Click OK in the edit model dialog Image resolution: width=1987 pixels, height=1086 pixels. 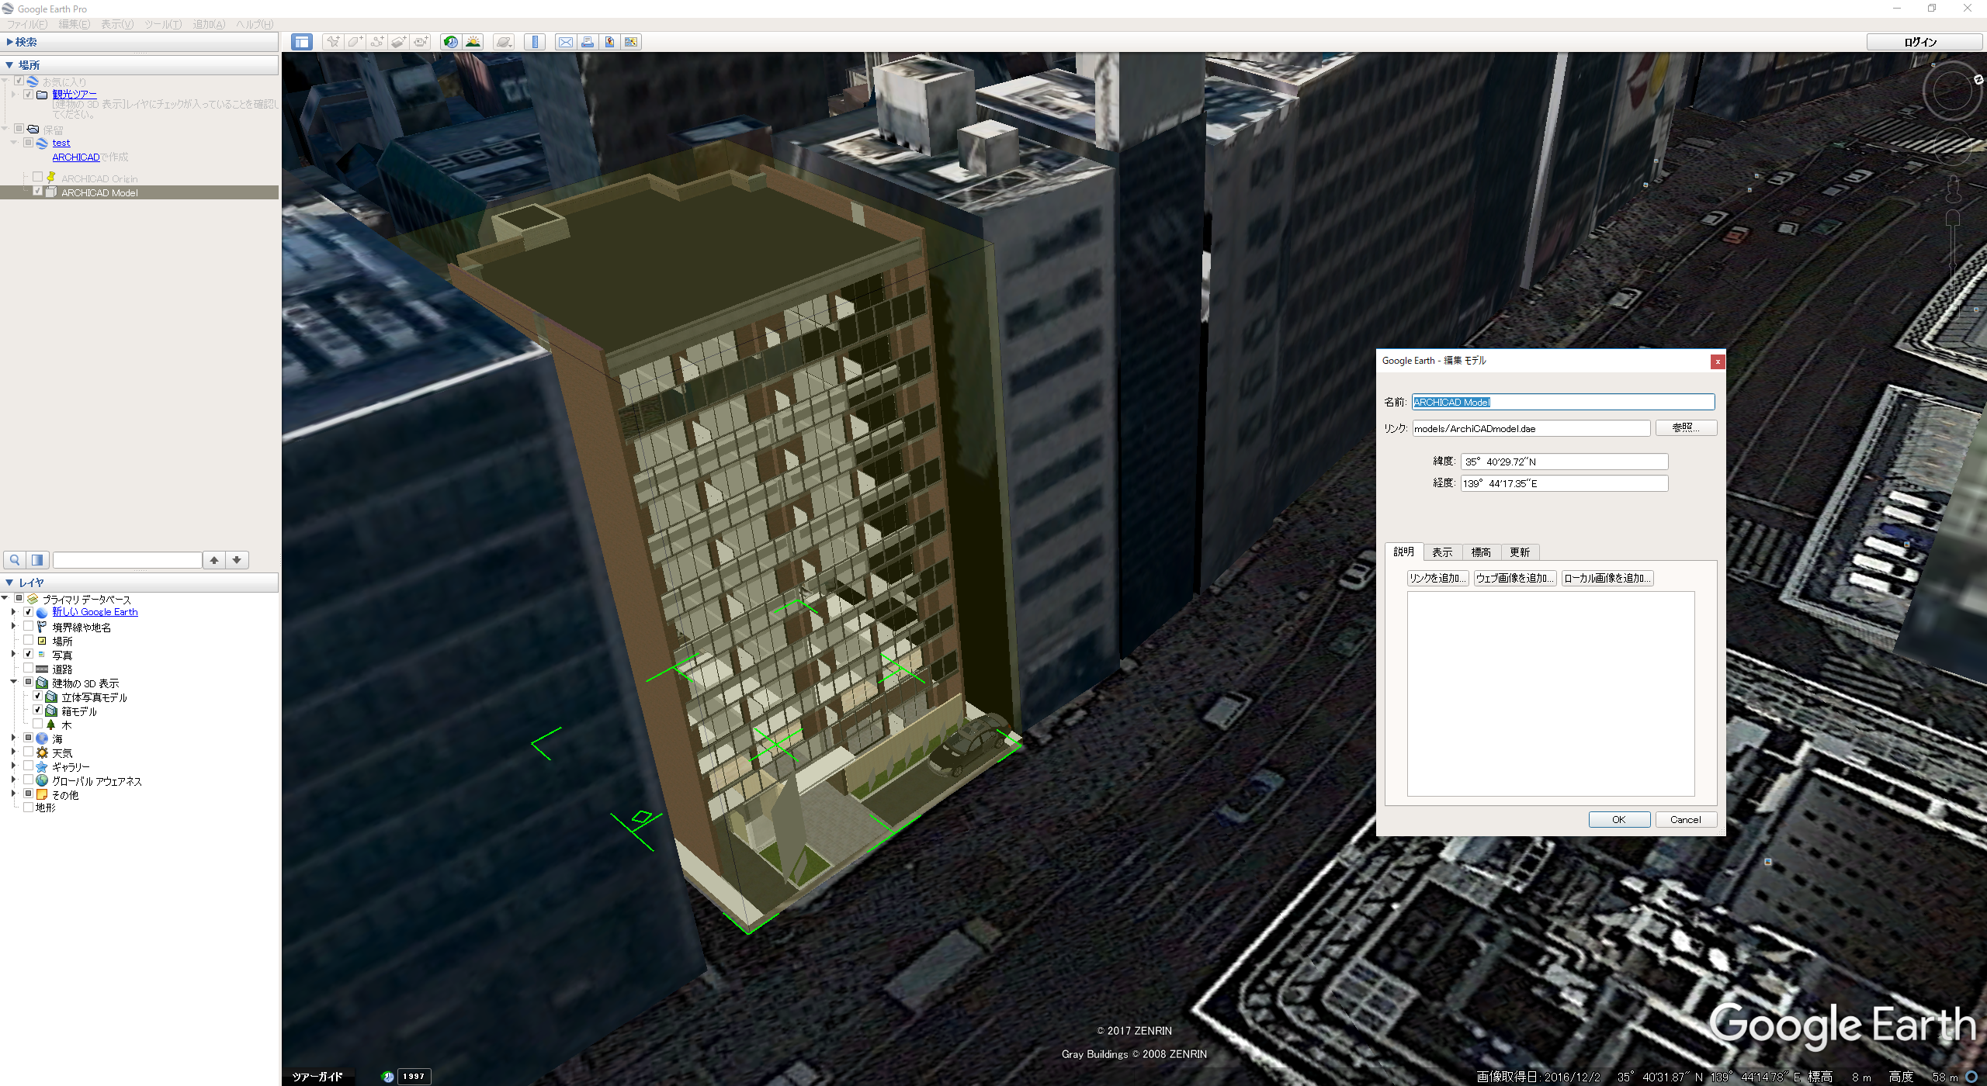pyautogui.click(x=1619, y=820)
